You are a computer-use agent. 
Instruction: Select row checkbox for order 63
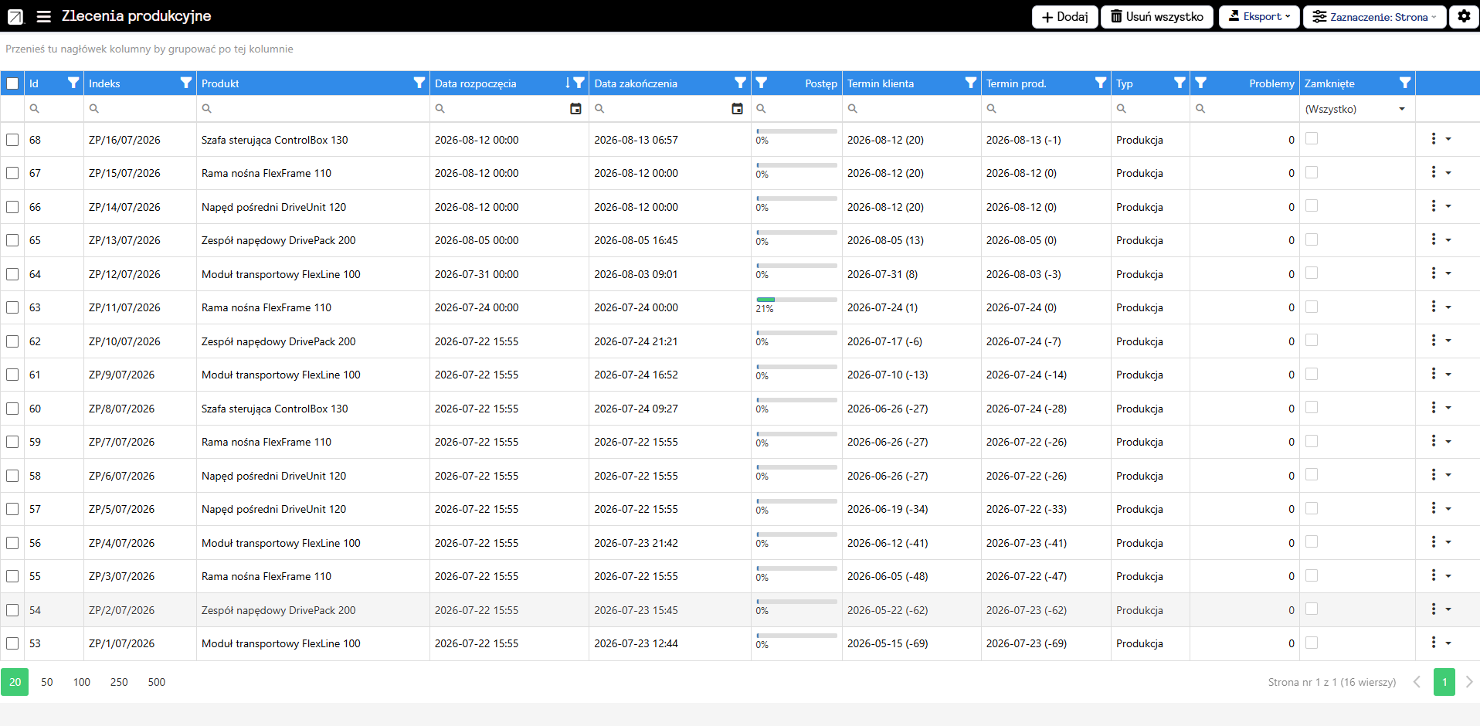[12, 307]
